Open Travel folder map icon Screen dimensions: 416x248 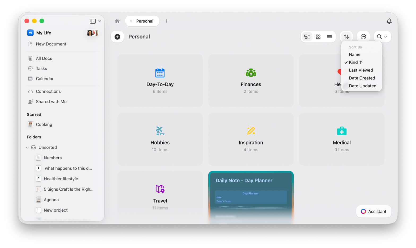point(160,189)
